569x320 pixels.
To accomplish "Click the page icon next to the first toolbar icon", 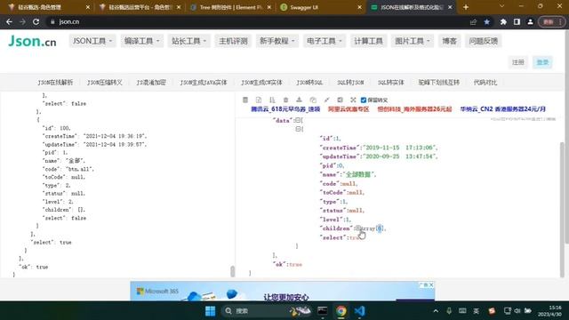I will coord(259,100).
